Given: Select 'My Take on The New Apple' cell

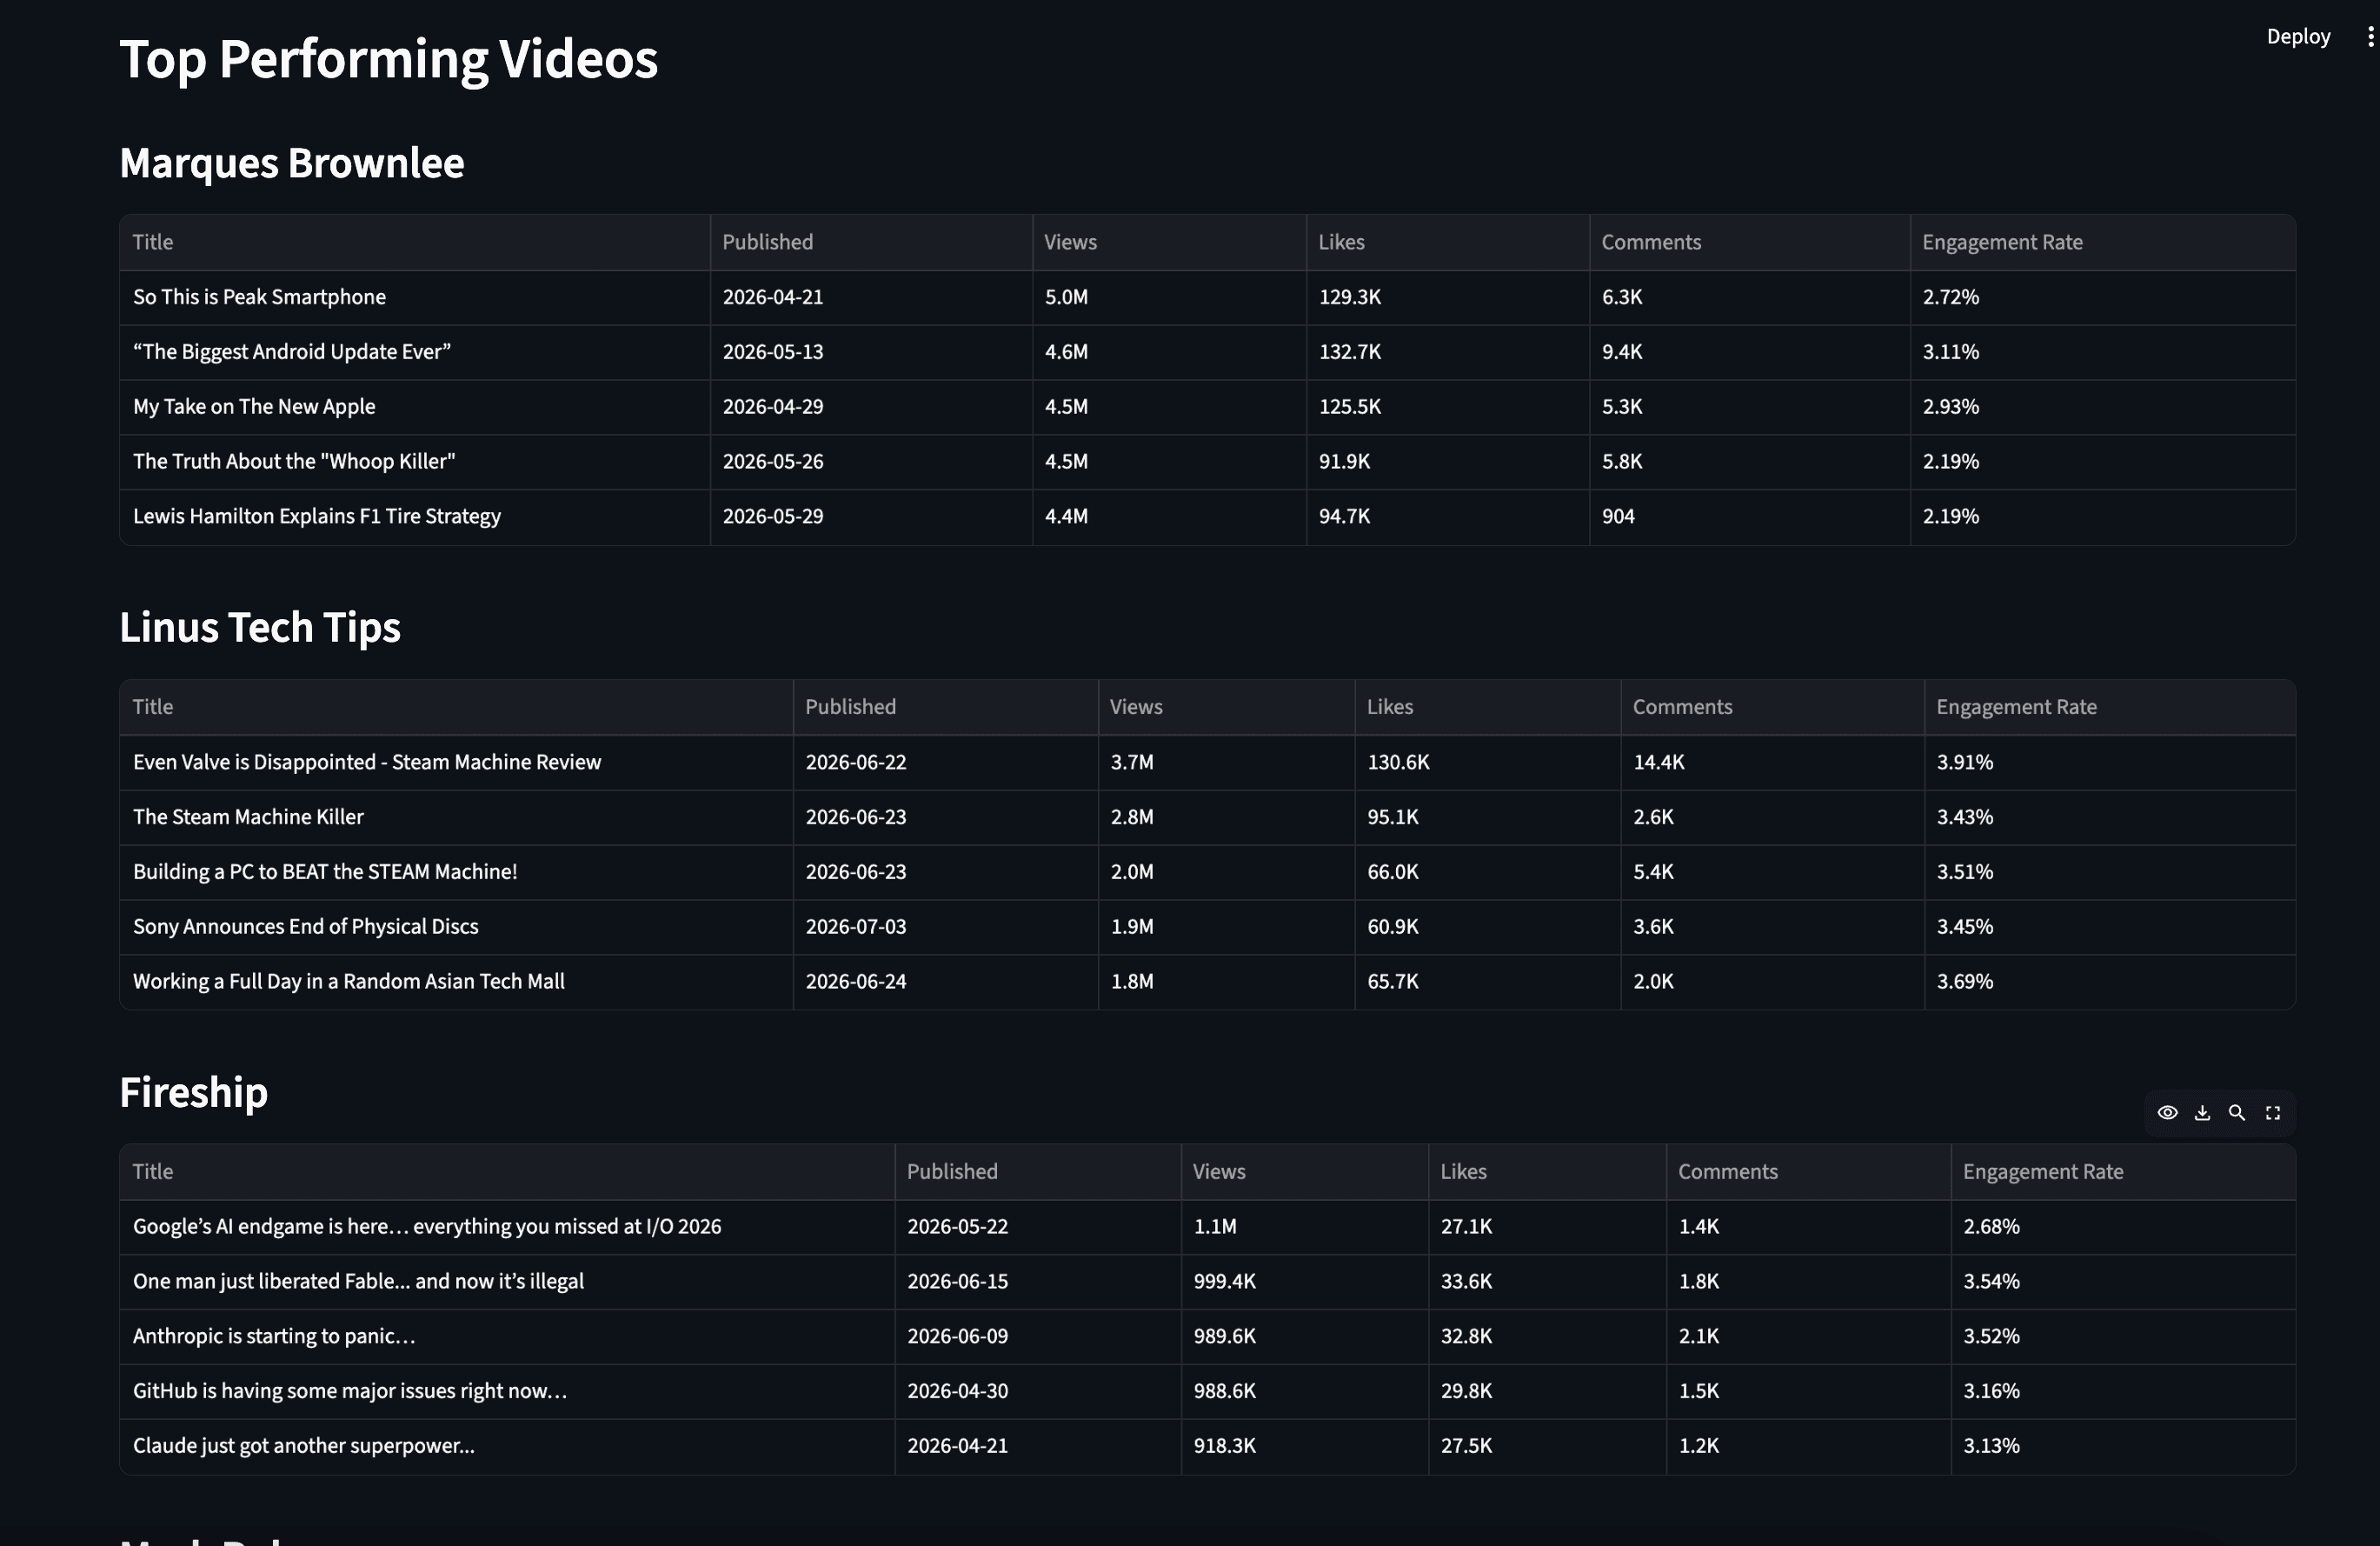Looking at the screenshot, I should click(x=415, y=407).
